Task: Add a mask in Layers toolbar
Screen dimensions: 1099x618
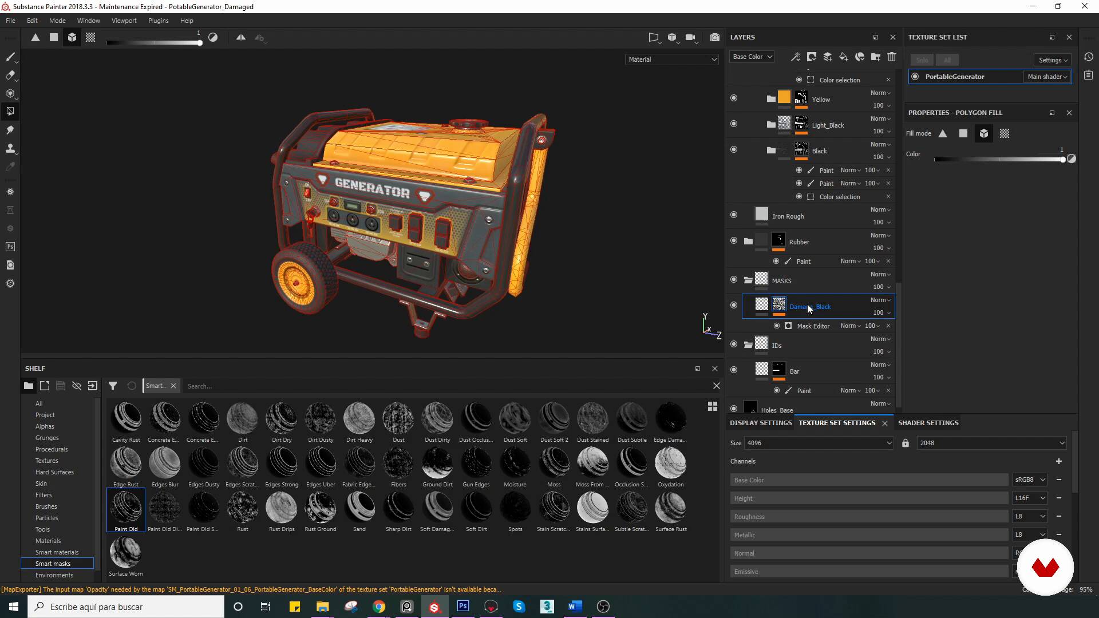Action: [812, 57]
